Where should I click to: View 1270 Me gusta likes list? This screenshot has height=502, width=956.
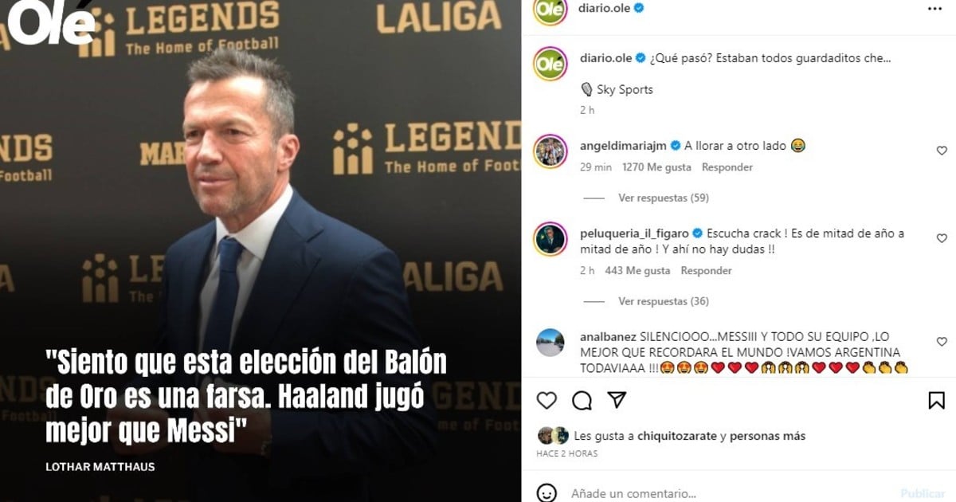coord(656,167)
